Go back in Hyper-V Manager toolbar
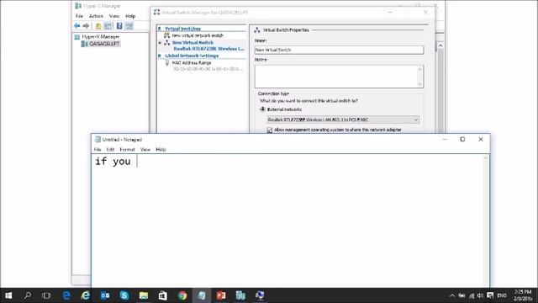 click(76, 26)
